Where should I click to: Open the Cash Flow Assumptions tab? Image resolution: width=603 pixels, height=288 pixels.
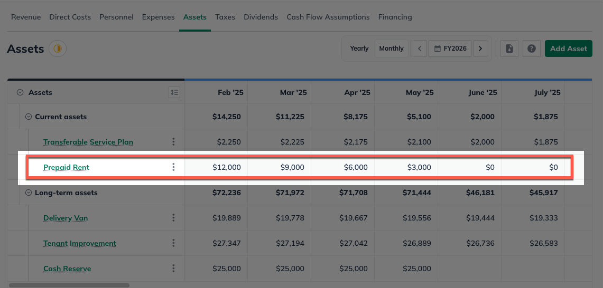tap(328, 17)
